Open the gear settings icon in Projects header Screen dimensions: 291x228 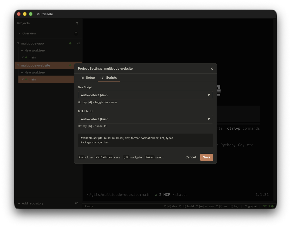coord(77,23)
